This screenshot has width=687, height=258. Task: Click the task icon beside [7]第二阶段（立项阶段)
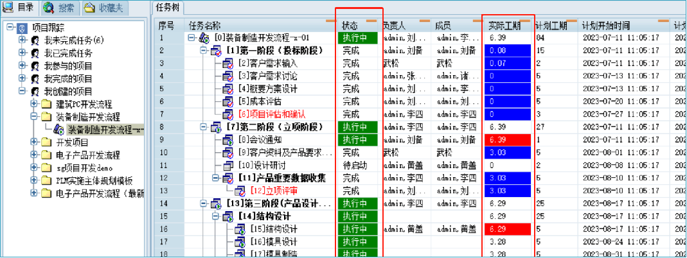point(217,127)
